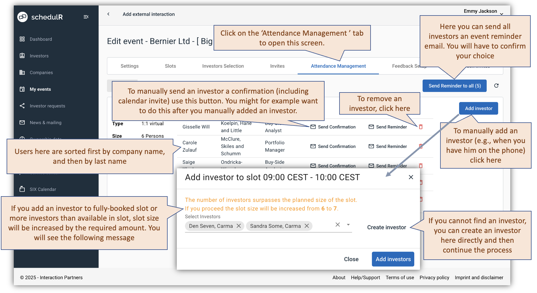Remove the Den Seven, Carma chip
Viewport: 537px width, 293px height.
click(239, 226)
